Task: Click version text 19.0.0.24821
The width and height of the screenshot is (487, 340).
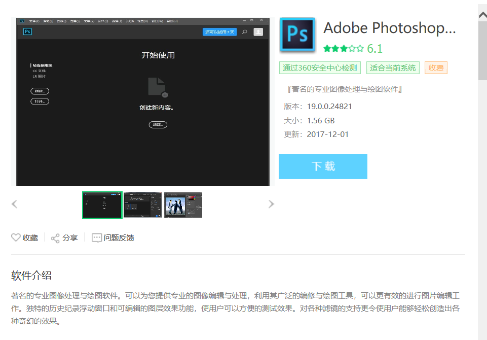Action: 329,107
